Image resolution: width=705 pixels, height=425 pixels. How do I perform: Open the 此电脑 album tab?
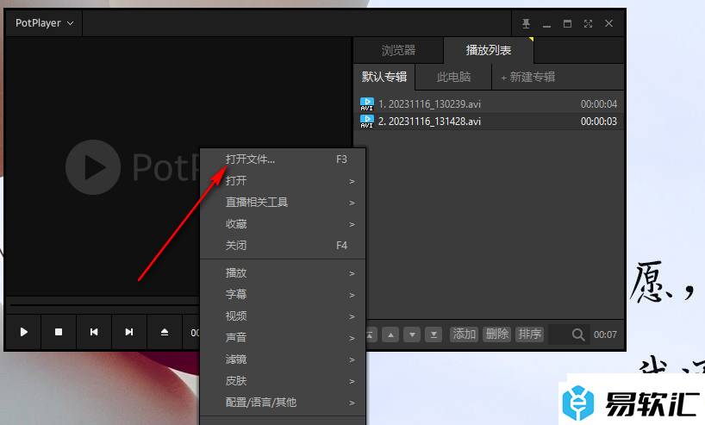coord(453,77)
